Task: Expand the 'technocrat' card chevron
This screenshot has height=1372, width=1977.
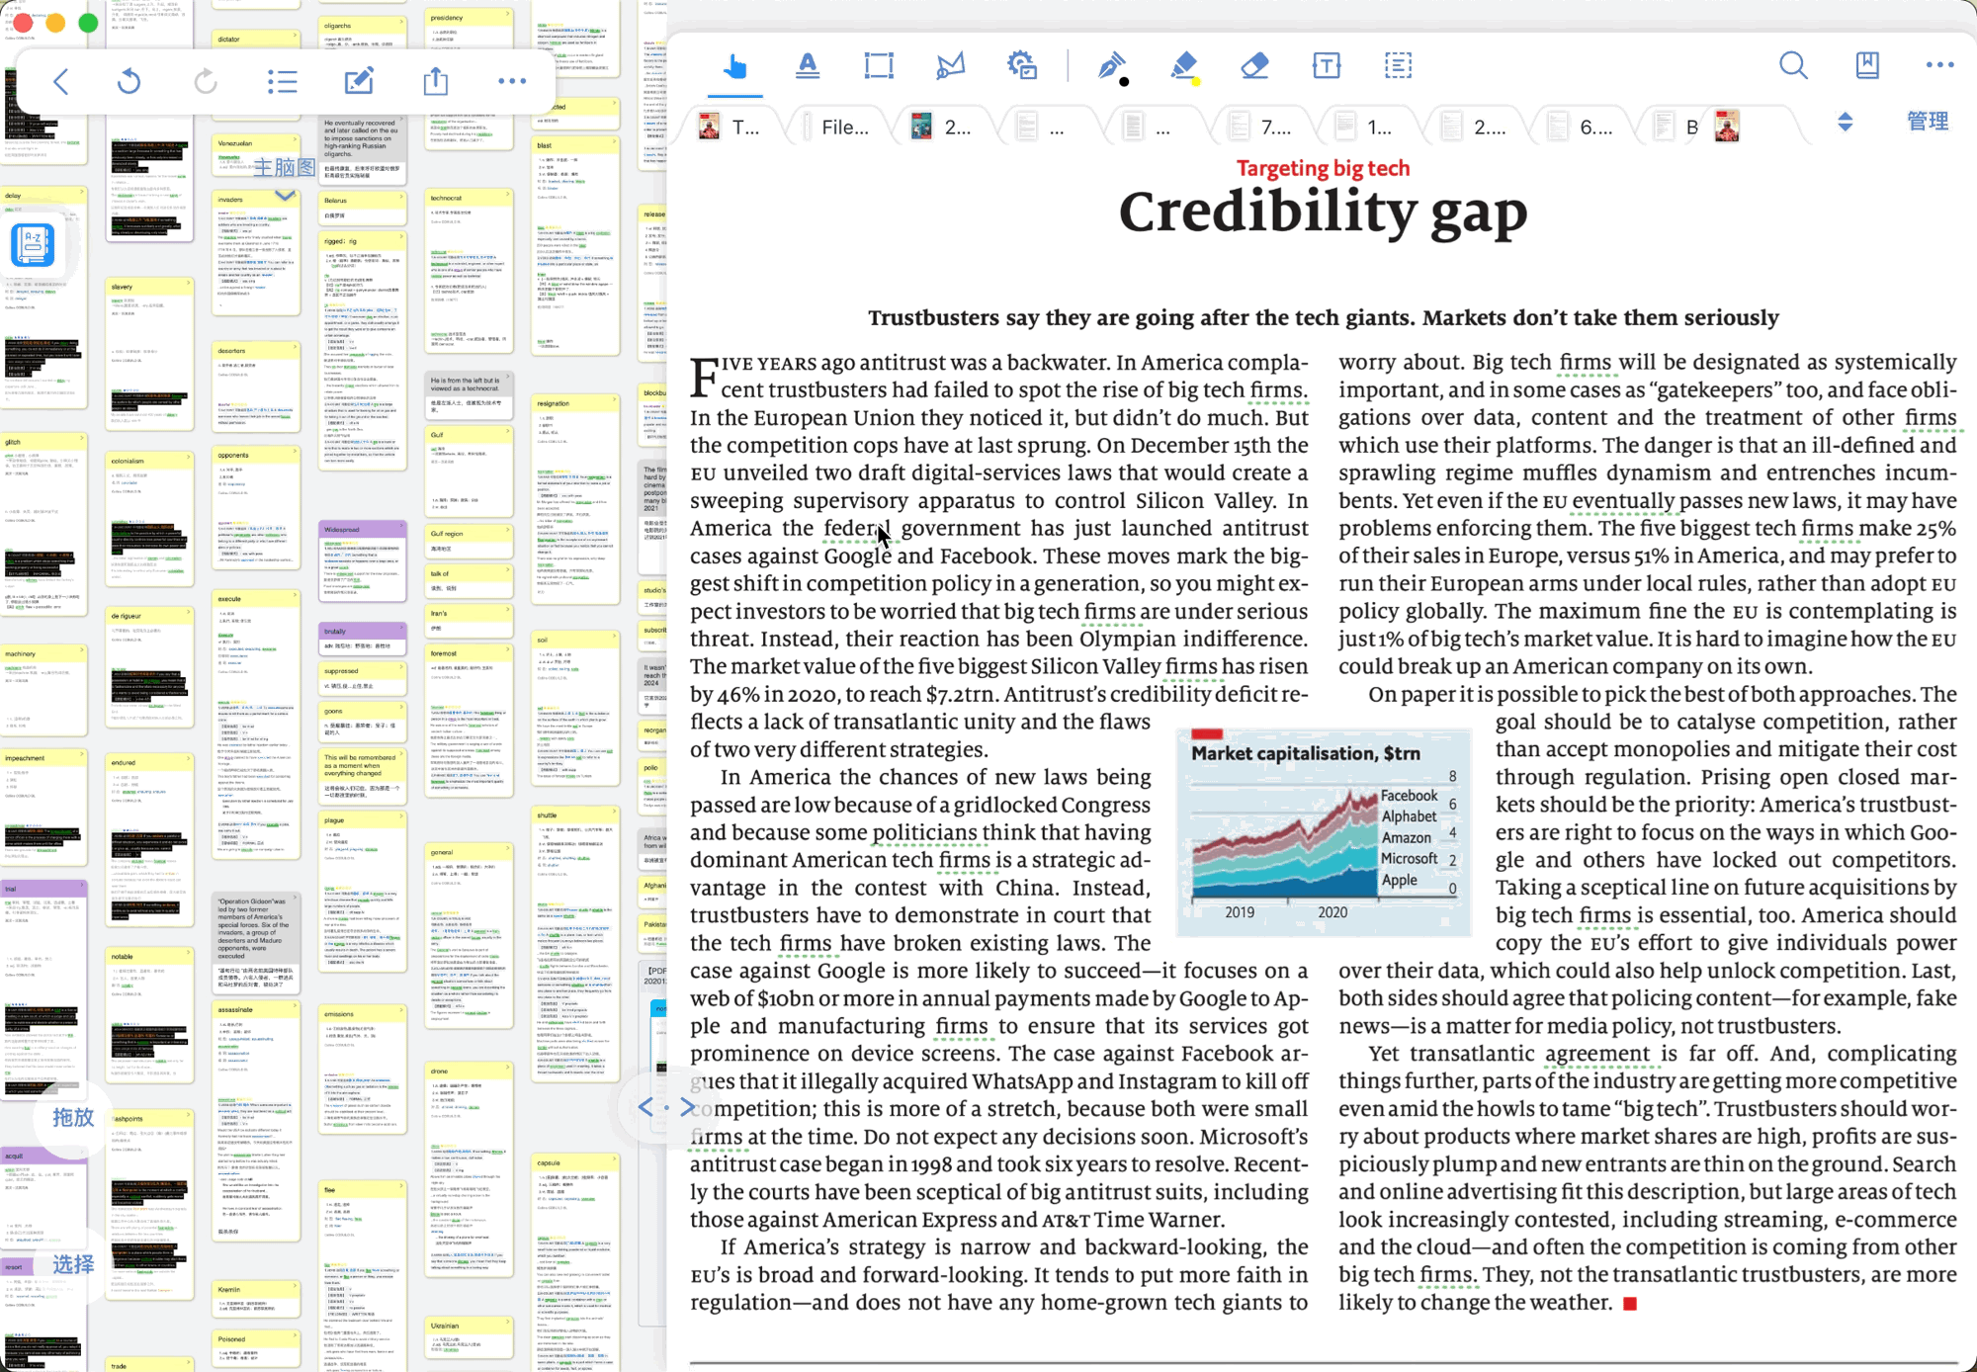Action: (x=507, y=196)
